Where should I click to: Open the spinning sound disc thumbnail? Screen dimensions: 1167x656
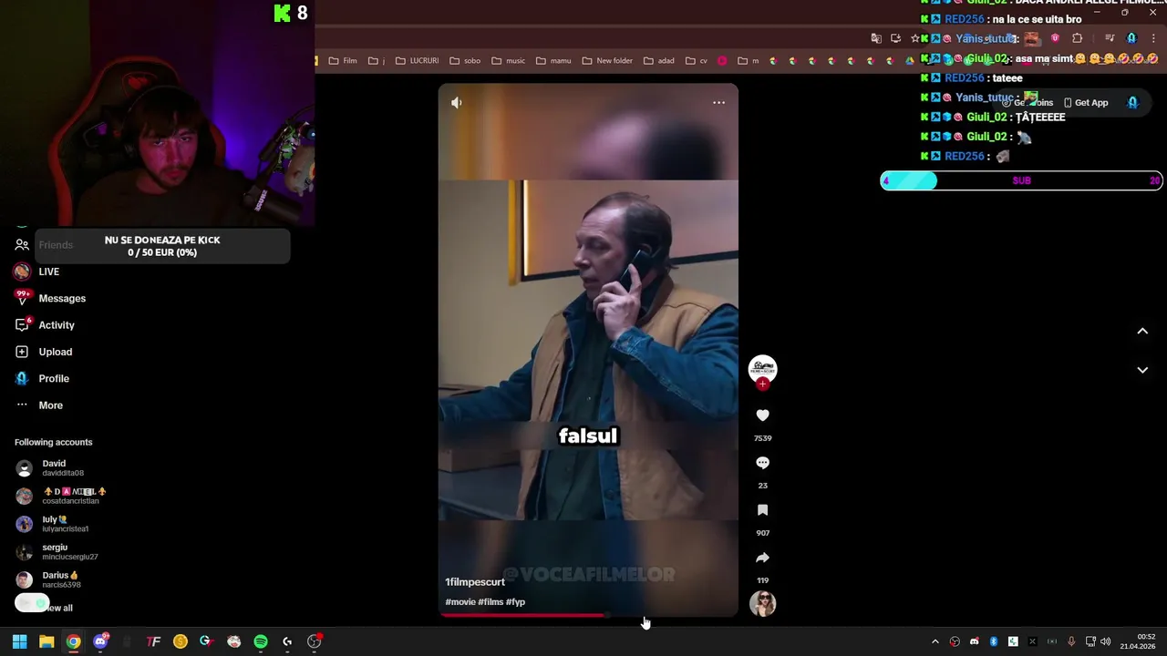(x=763, y=603)
